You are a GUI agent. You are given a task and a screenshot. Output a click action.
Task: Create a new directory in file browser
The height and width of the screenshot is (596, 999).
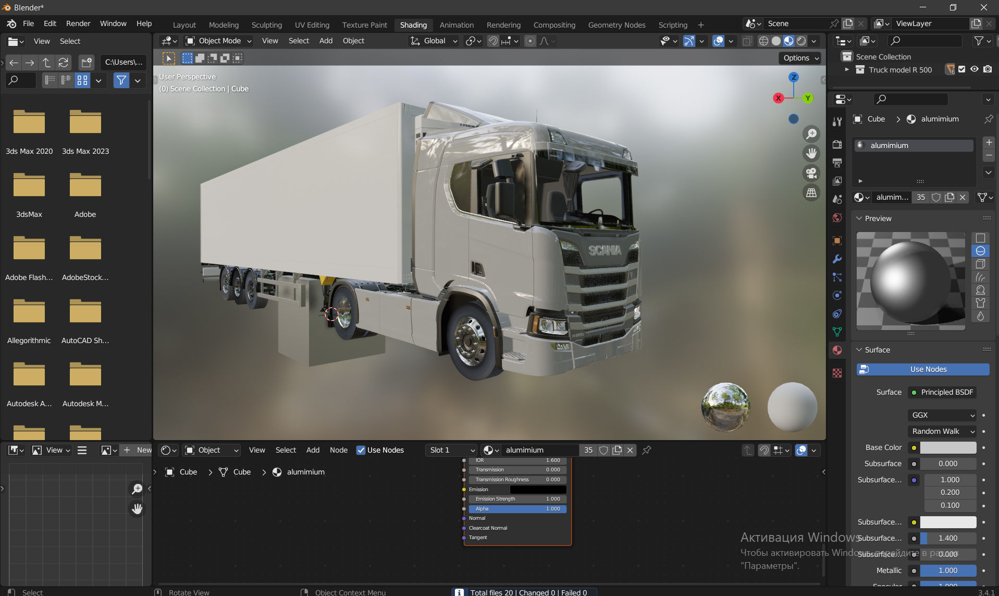87,63
